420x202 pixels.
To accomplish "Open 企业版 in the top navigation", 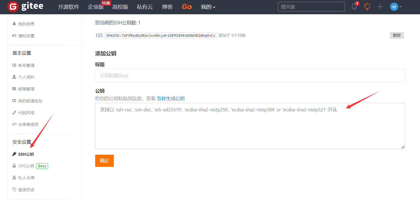I will 96,7.
